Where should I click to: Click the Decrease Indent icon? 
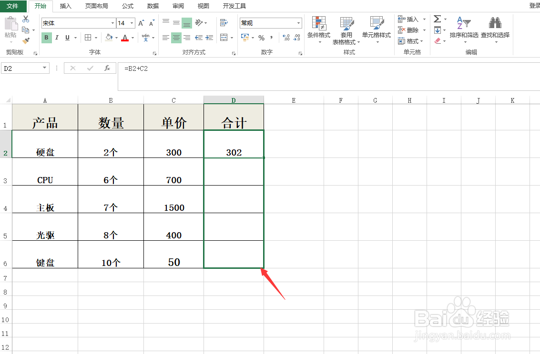(x=199, y=38)
